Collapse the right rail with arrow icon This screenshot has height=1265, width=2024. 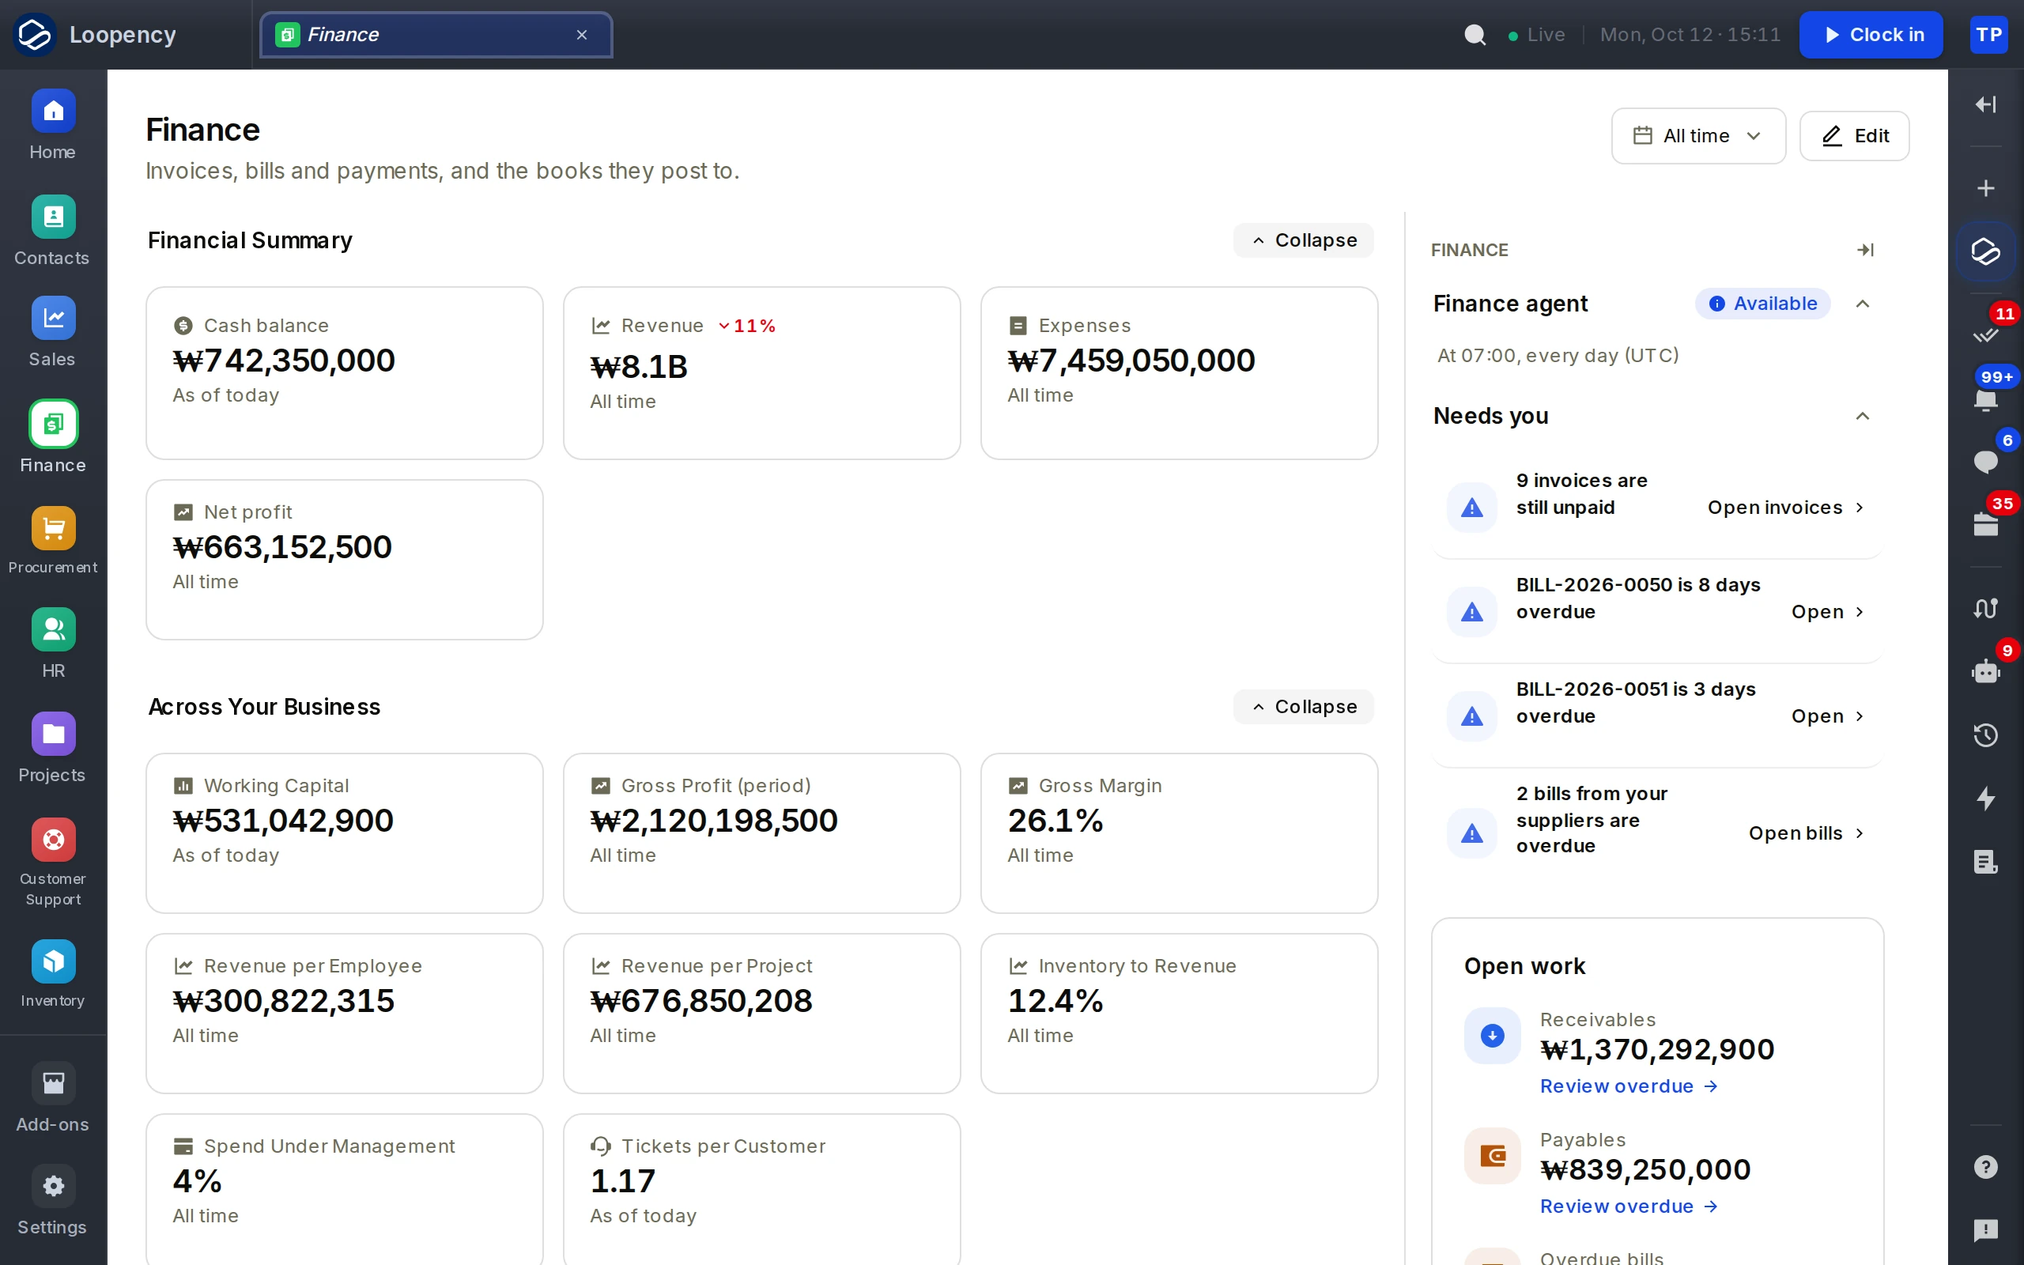1985,104
